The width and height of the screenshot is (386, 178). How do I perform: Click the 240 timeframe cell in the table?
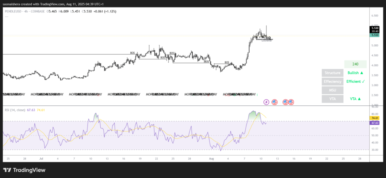pos(355,64)
